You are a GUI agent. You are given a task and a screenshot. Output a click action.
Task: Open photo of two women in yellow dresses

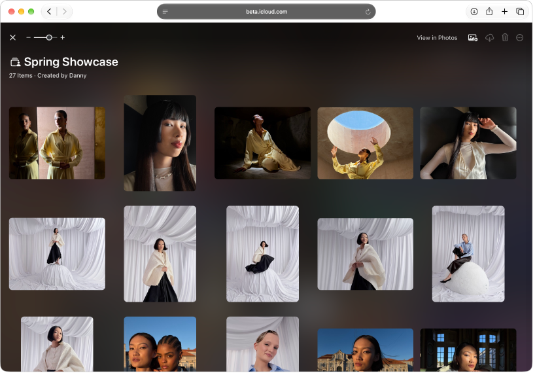point(57,143)
